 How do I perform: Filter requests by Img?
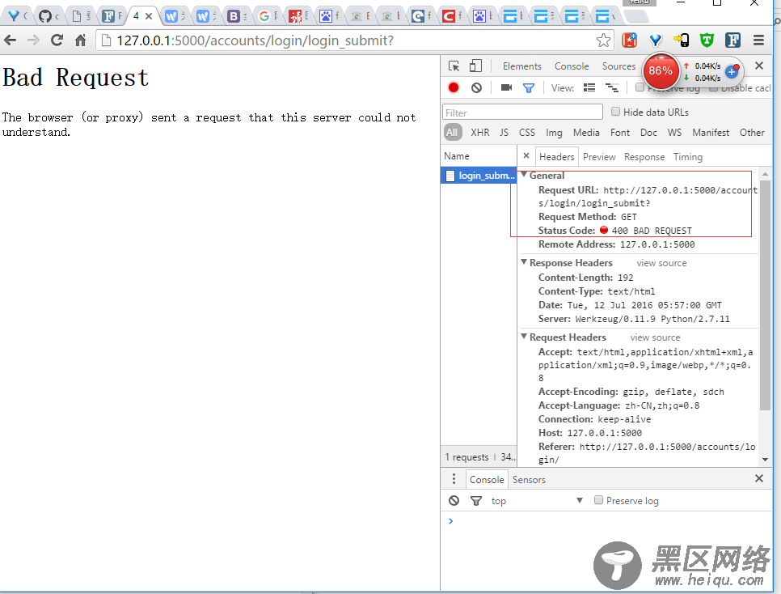(x=554, y=132)
